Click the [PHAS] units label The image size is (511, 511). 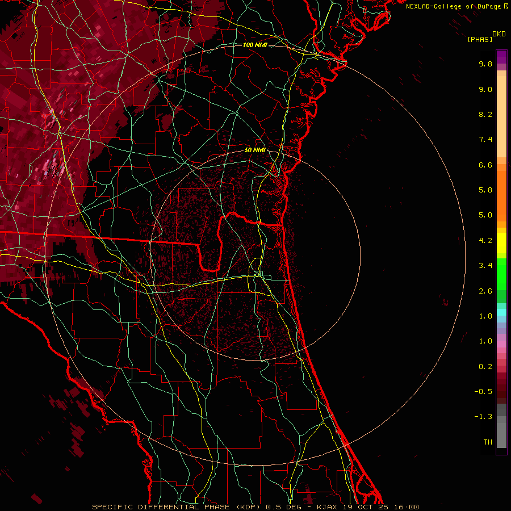point(480,39)
